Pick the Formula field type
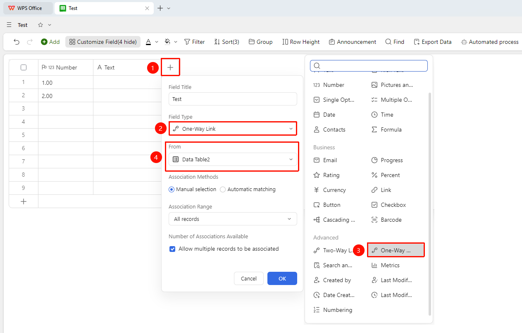 pyautogui.click(x=386, y=129)
